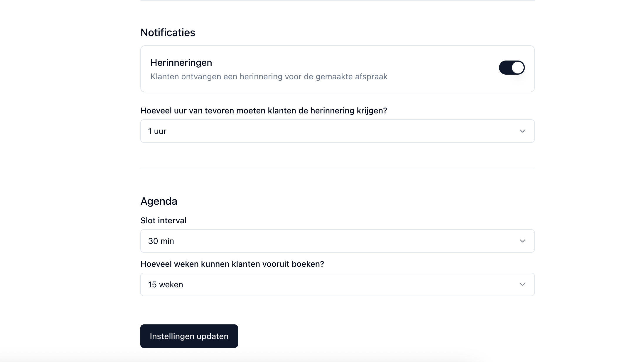Open the weeks-ahead booking dropdown

click(337, 284)
